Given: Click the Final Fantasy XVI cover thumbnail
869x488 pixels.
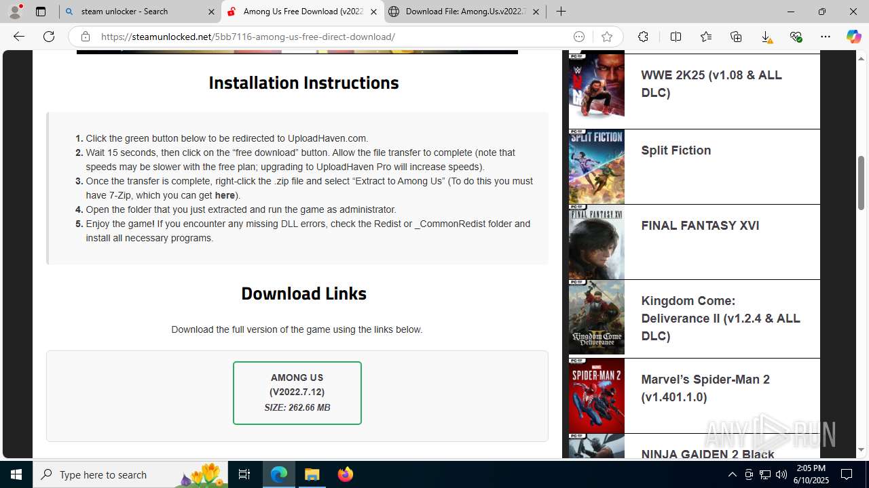Looking at the screenshot, I should (x=597, y=242).
